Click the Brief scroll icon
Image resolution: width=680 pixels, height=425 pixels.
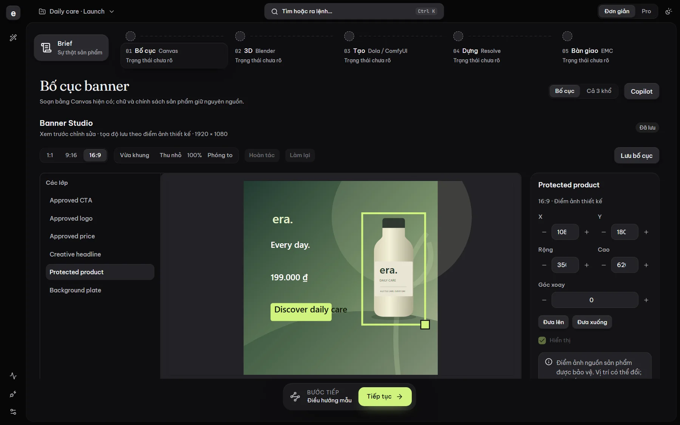click(x=46, y=48)
